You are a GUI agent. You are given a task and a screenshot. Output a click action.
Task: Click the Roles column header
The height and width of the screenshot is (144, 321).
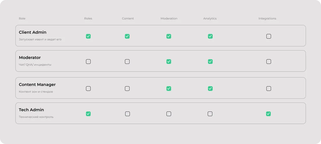tap(88, 18)
